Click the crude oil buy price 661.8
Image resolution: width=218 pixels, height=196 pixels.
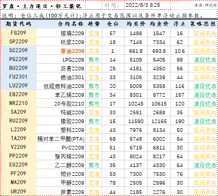[x=136, y=51]
